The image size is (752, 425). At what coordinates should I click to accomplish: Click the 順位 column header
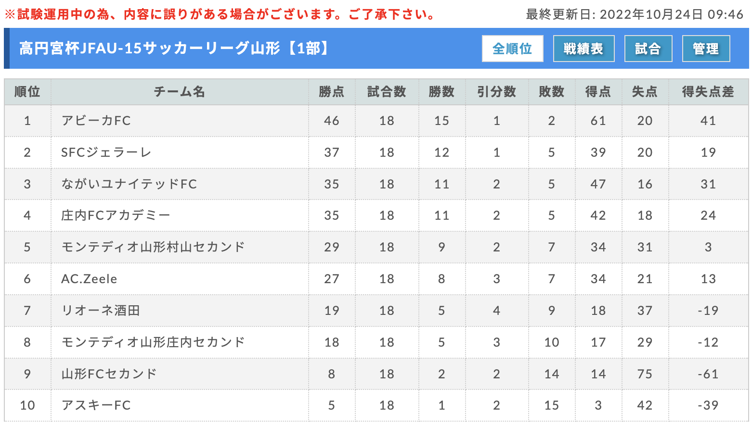tap(27, 92)
